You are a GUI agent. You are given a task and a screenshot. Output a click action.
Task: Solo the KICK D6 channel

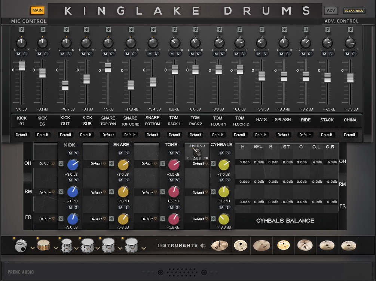(x=45, y=54)
